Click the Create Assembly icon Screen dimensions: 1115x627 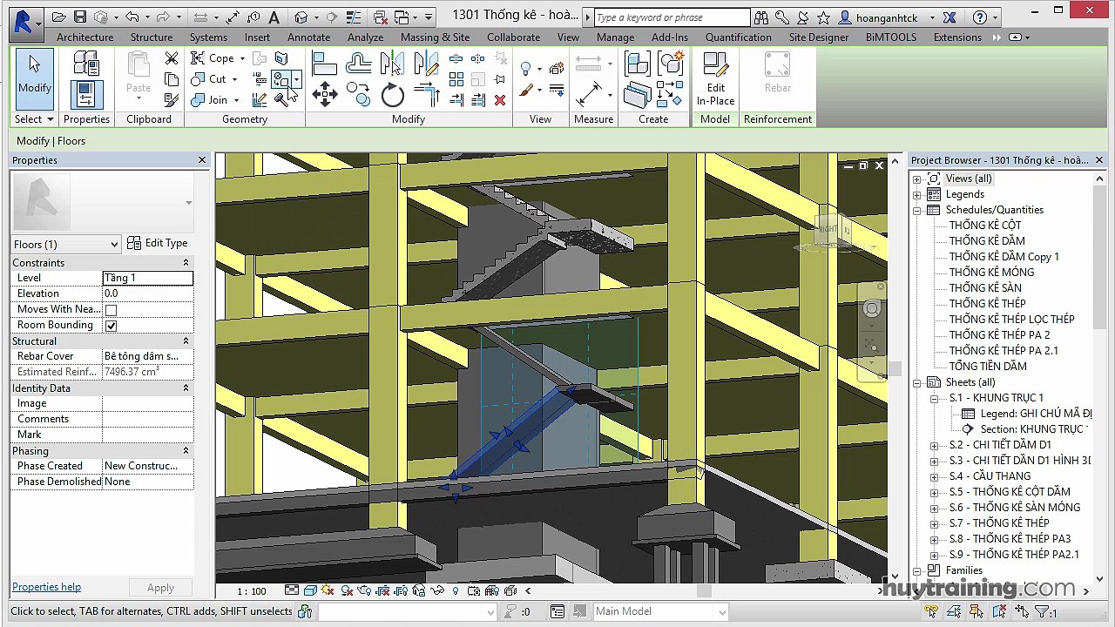637,64
